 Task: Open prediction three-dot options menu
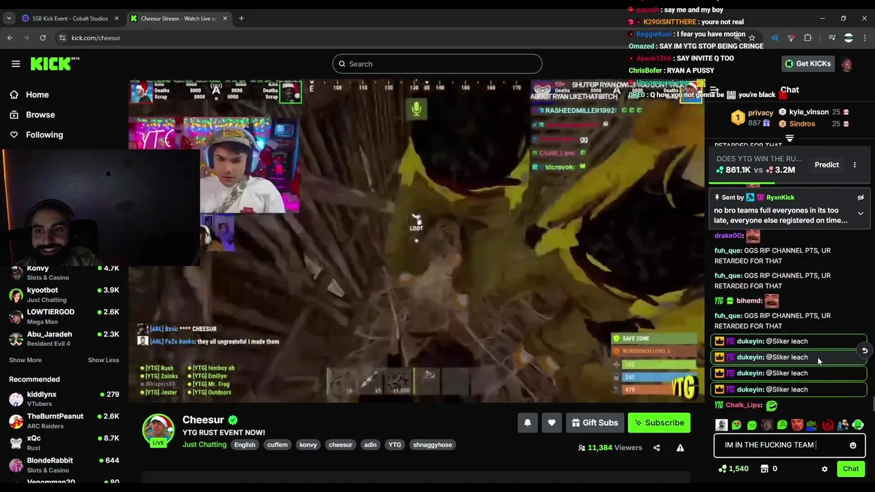[x=854, y=165]
